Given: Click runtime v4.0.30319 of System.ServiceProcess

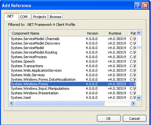Looking at the screenshot, I should click(x=117, y=57).
